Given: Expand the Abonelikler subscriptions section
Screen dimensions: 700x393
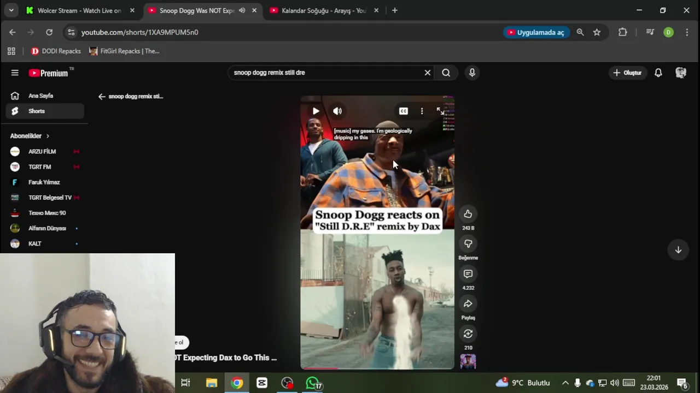Looking at the screenshot, I should point(30,136).
